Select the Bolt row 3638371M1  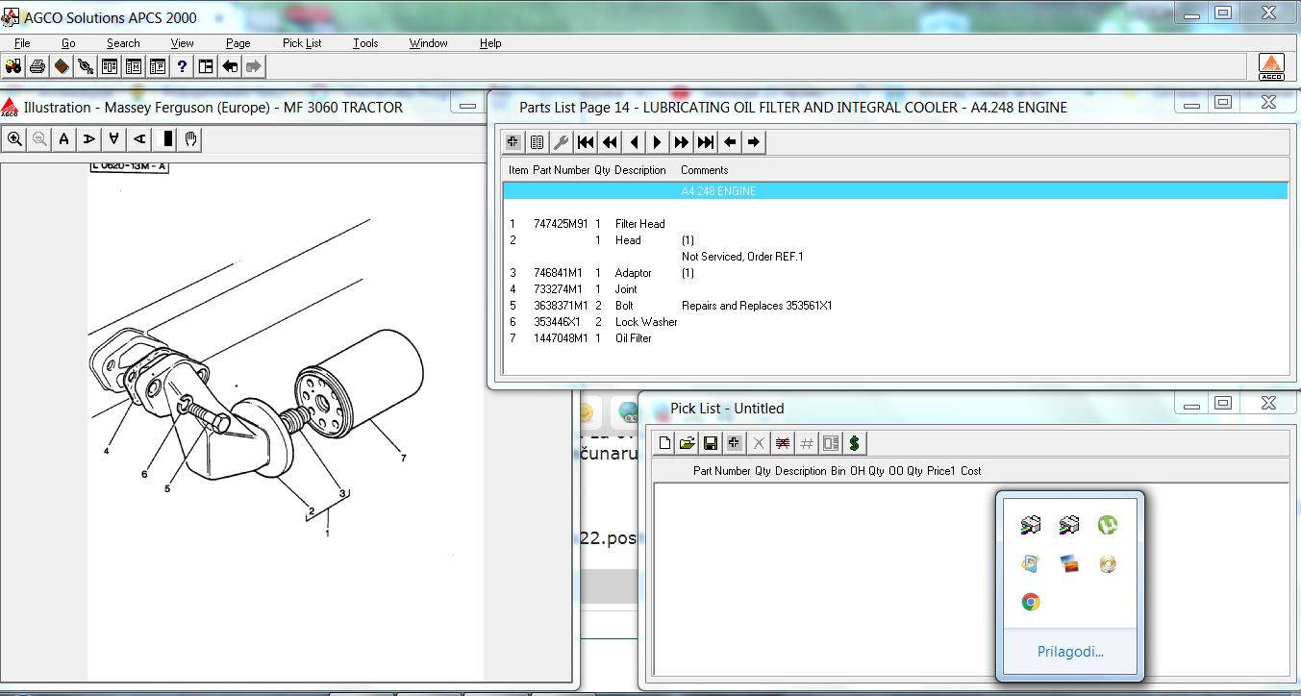coord(895,306)
